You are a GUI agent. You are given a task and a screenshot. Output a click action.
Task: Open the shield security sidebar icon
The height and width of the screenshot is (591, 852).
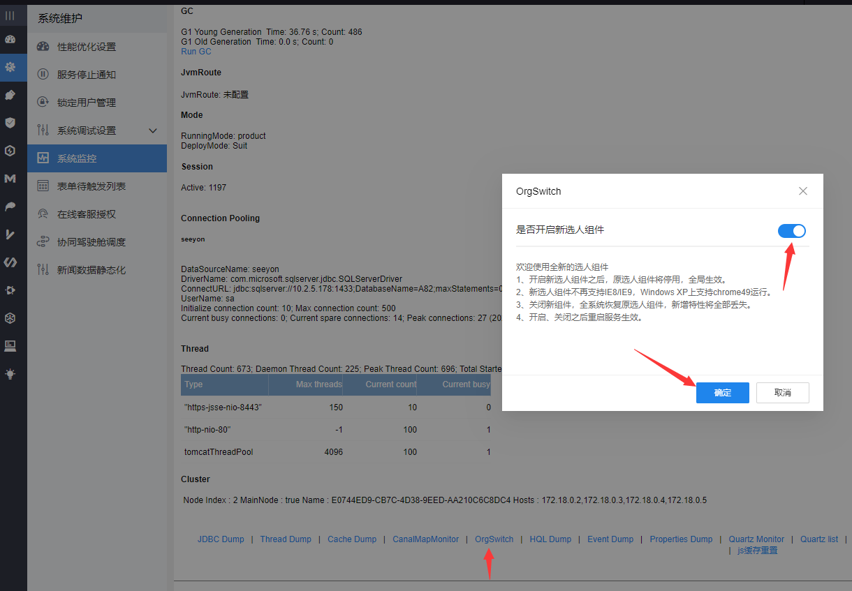click(x=10, y=123)
